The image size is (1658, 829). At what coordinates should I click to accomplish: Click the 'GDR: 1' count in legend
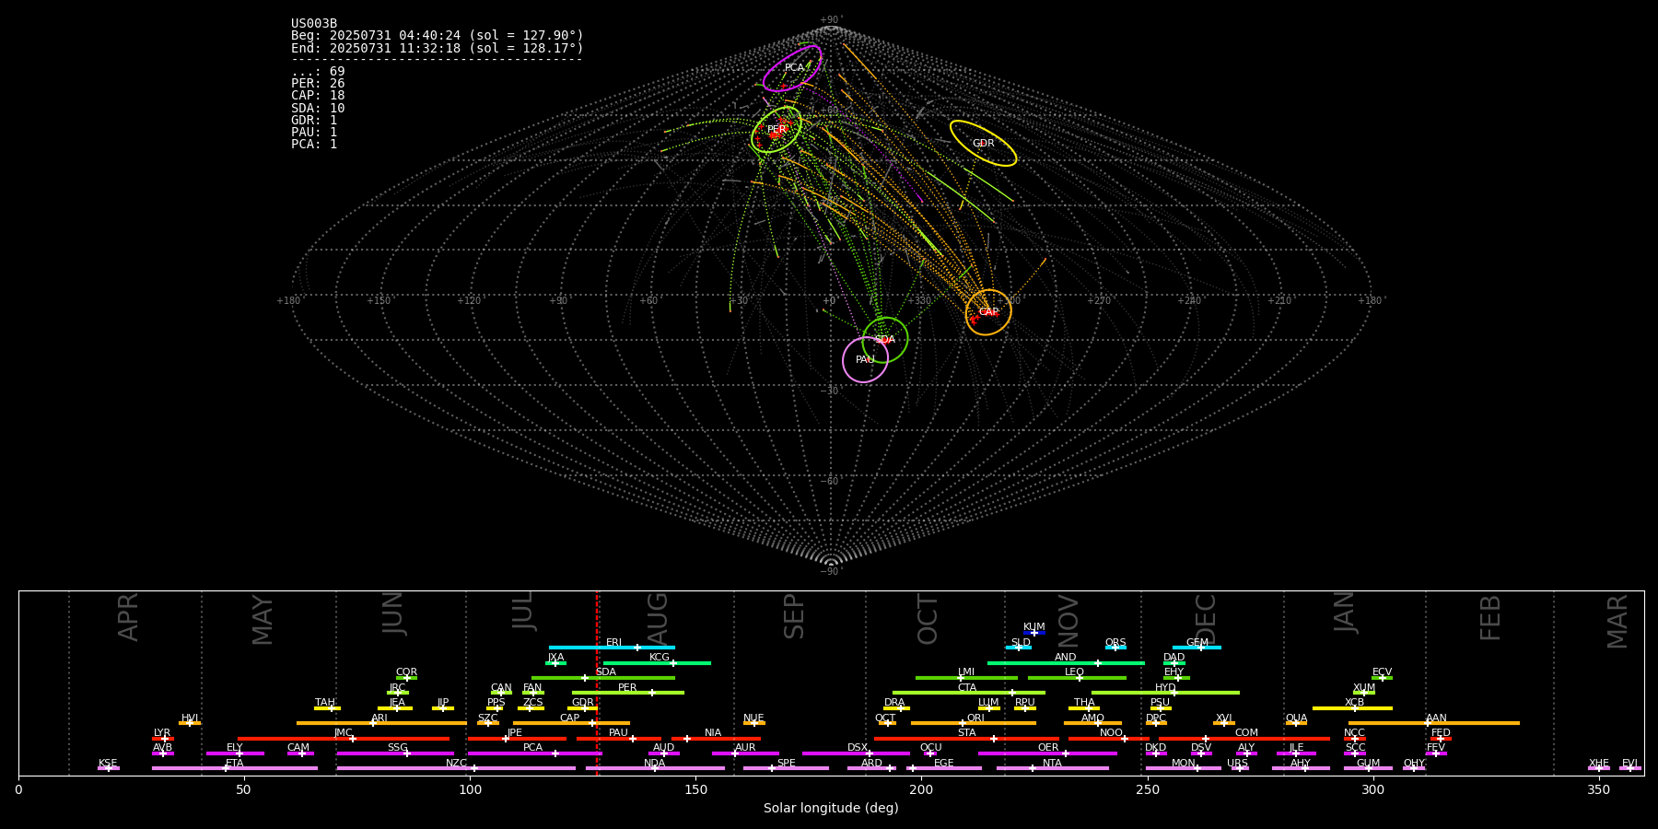[x=314, y=121]
